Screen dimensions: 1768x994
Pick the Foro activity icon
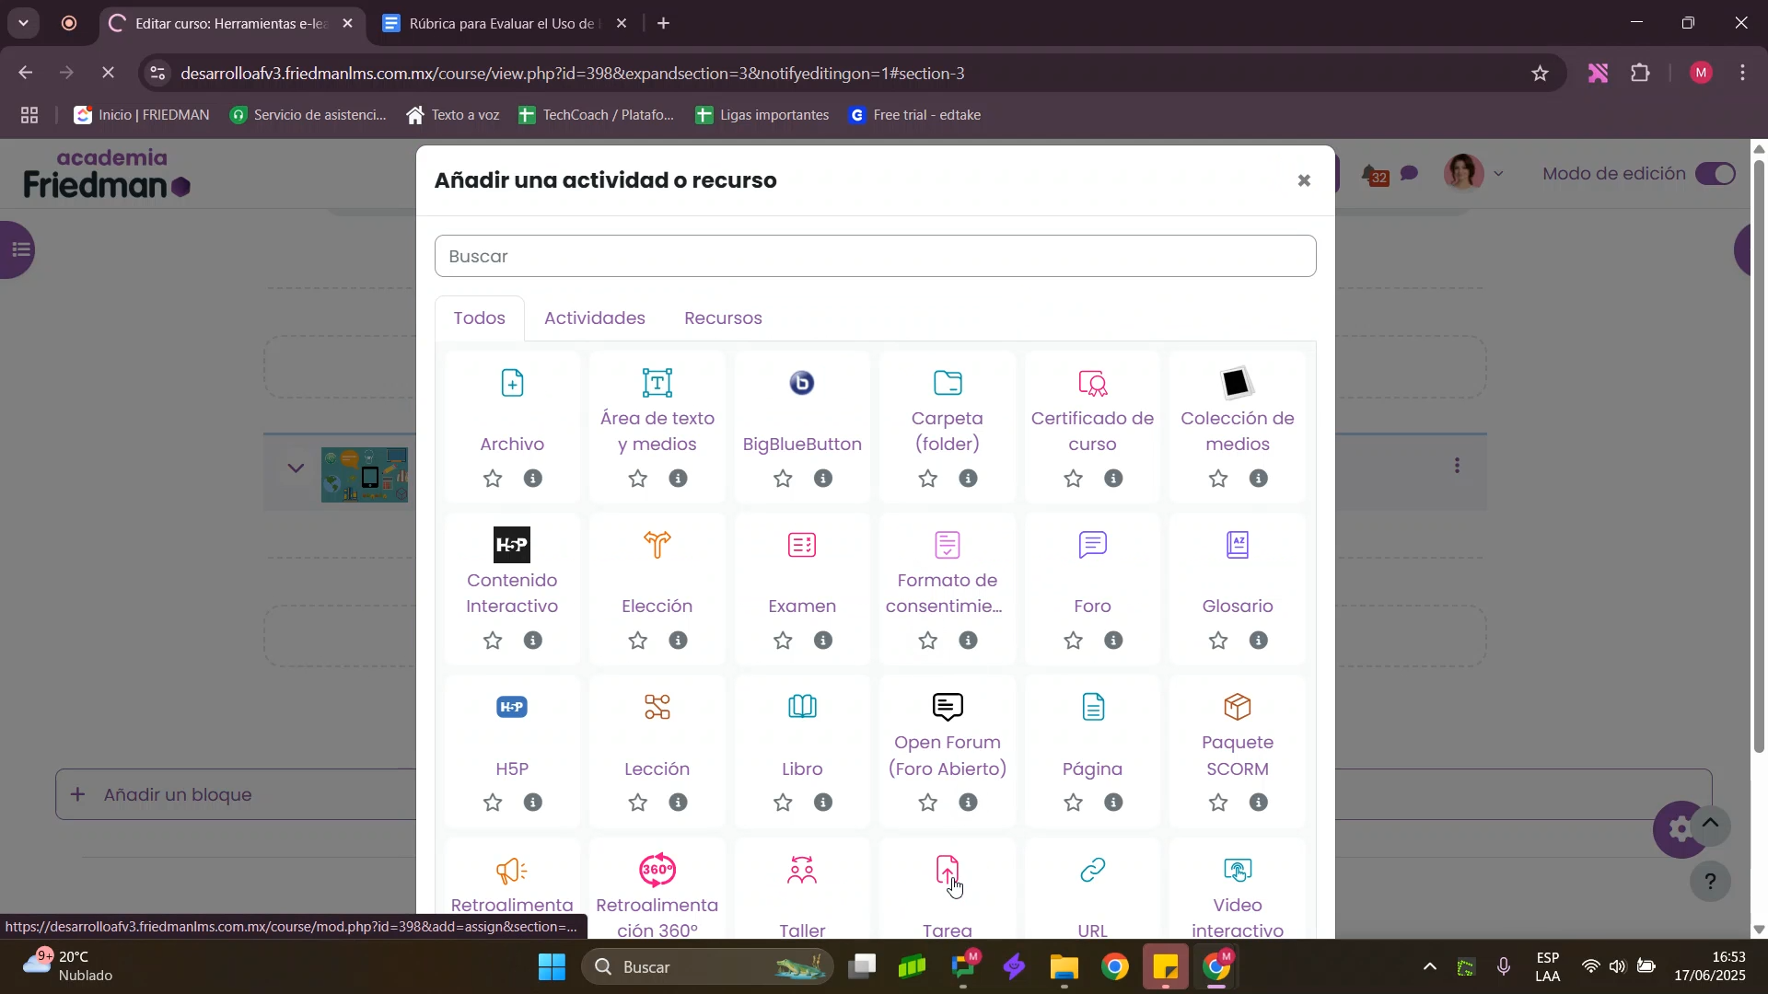coord(1092,546)
